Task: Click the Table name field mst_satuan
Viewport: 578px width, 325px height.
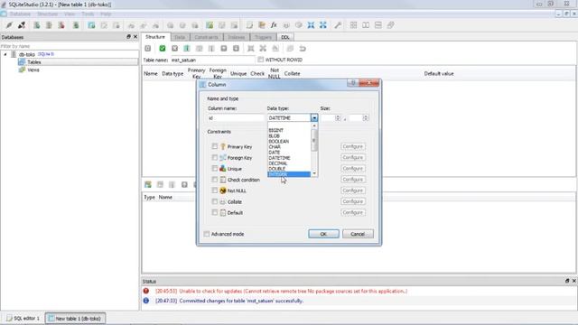Action: 212,60
